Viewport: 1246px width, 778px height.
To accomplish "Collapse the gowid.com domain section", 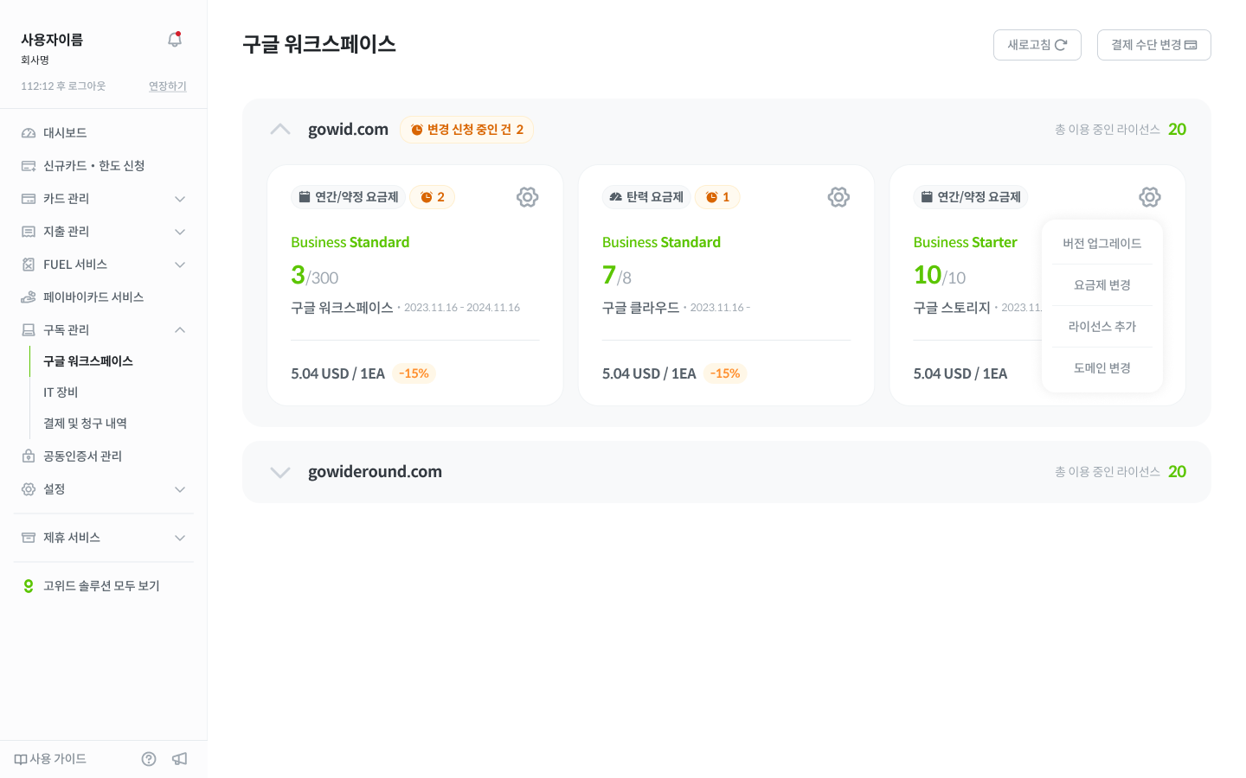I will click(280, 130).
